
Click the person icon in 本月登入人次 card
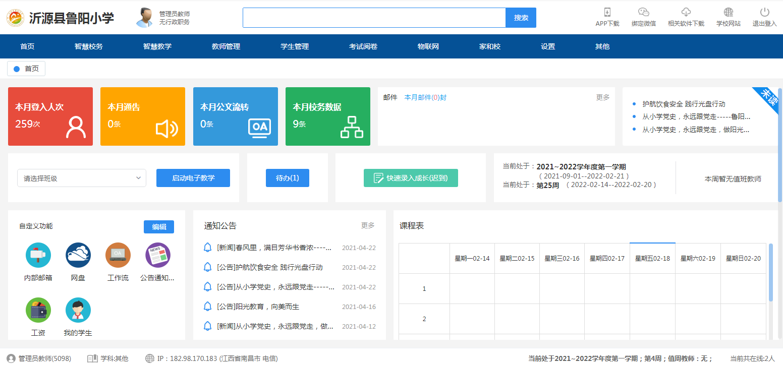[76, 127]
